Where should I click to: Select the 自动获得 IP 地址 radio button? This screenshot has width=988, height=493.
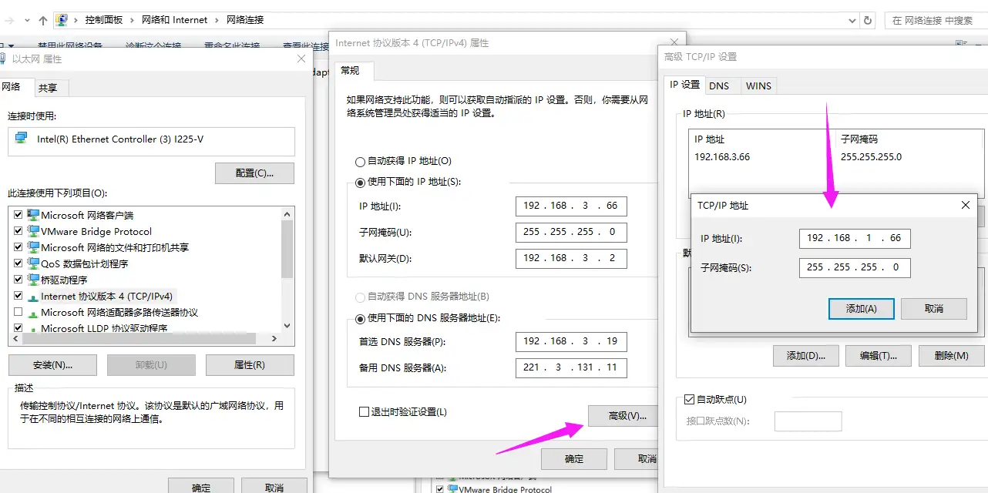359,161
